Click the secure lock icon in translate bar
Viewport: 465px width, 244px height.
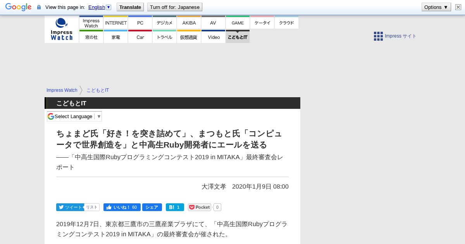pos(39,7)
